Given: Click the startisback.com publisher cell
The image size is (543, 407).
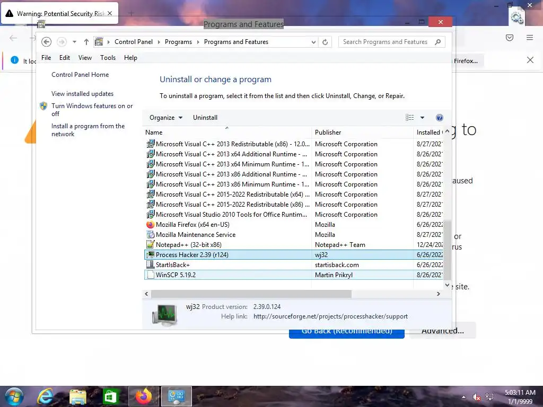Looking at the screenshot, I should pos(337,265).
